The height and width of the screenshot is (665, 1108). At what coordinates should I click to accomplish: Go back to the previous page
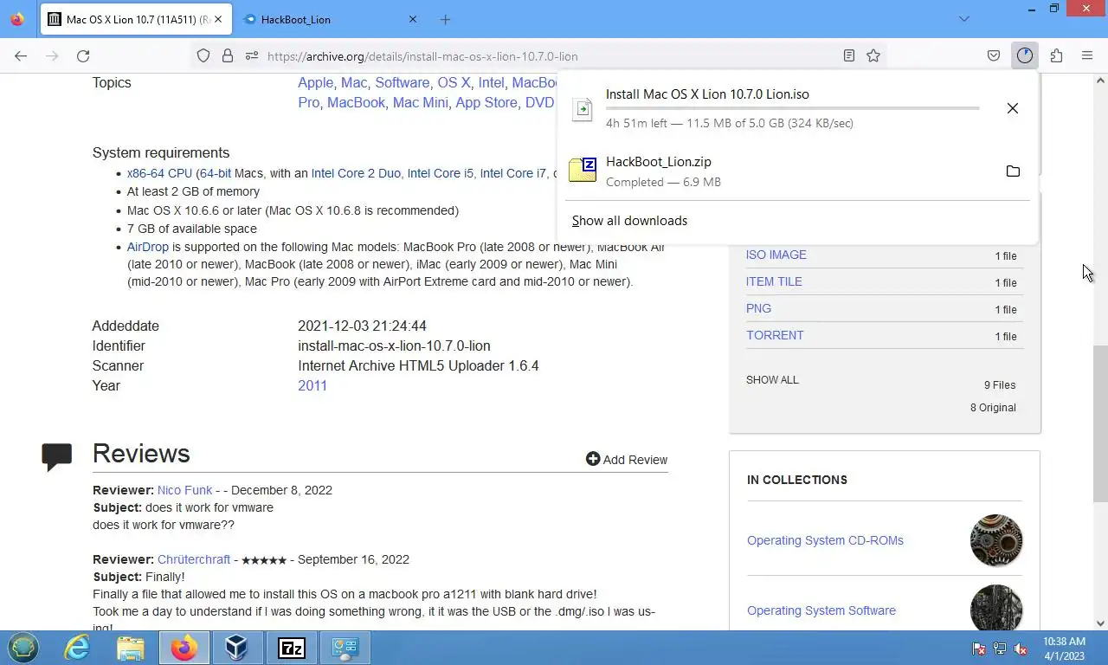21,55
